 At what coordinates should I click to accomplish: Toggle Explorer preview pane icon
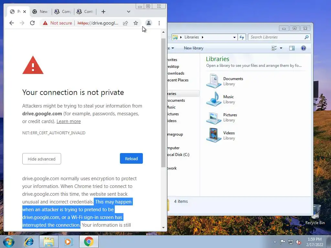[292, 48]
